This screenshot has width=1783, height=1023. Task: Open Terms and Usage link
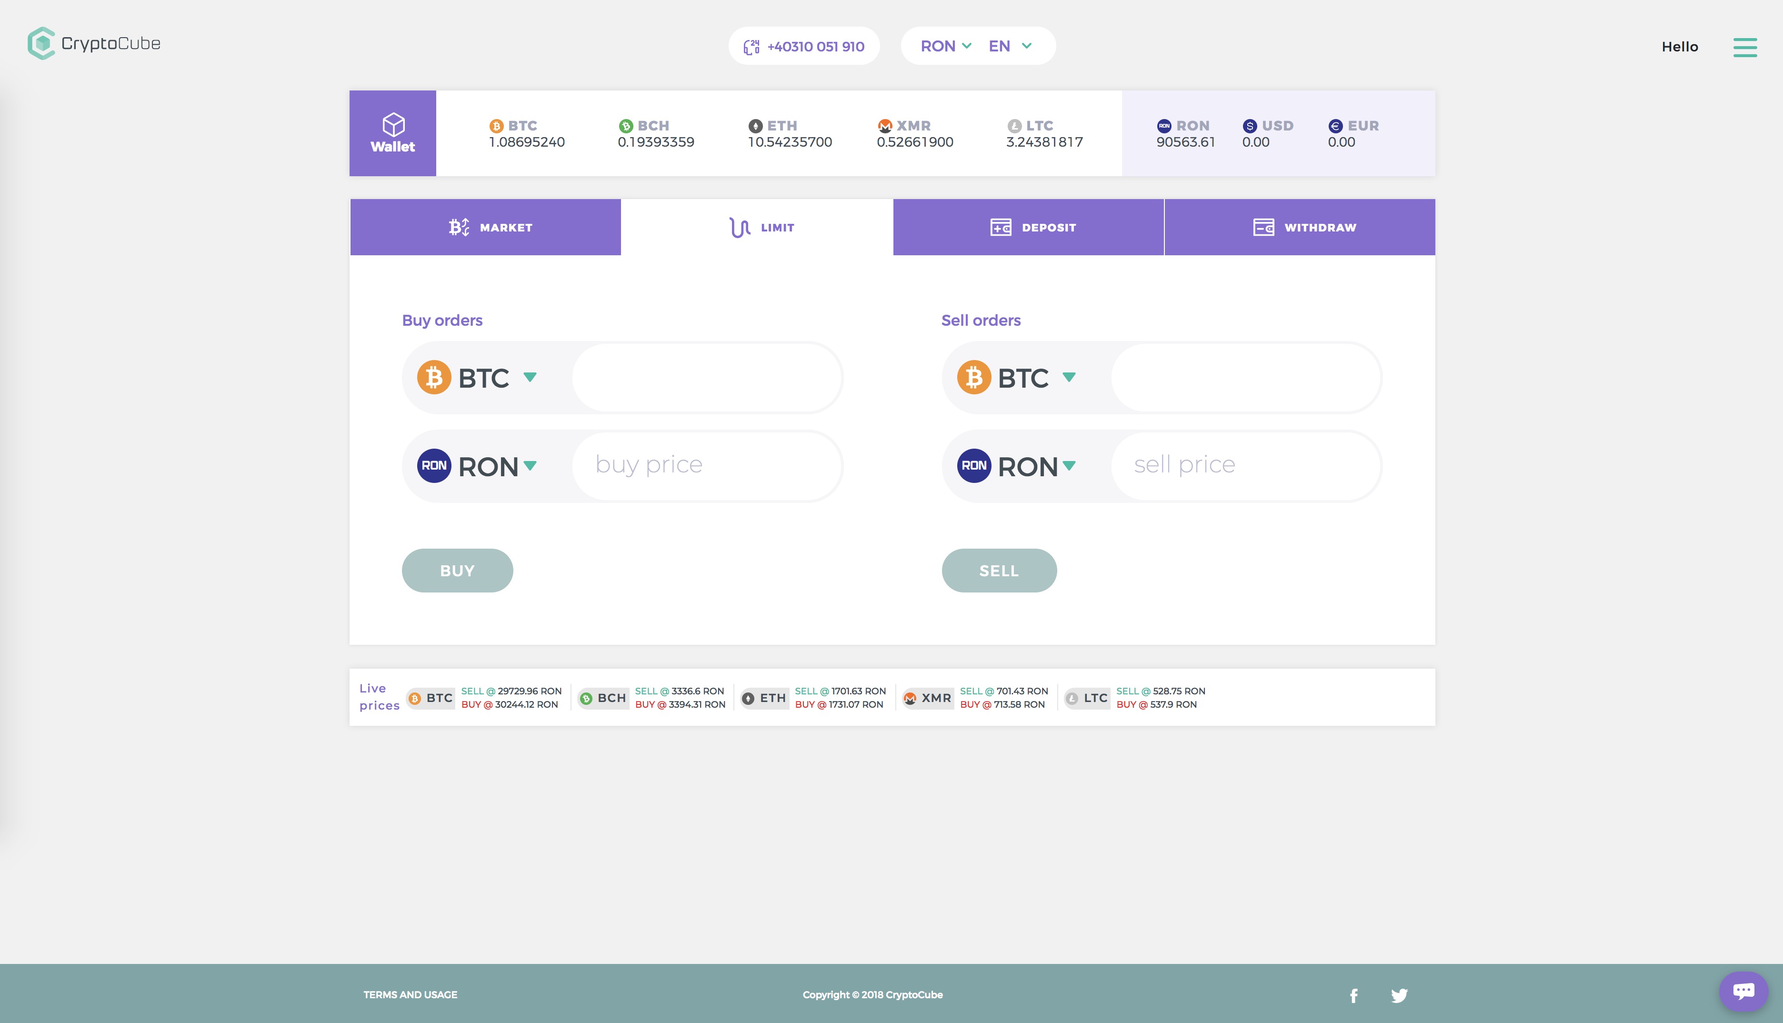[411, 995]
